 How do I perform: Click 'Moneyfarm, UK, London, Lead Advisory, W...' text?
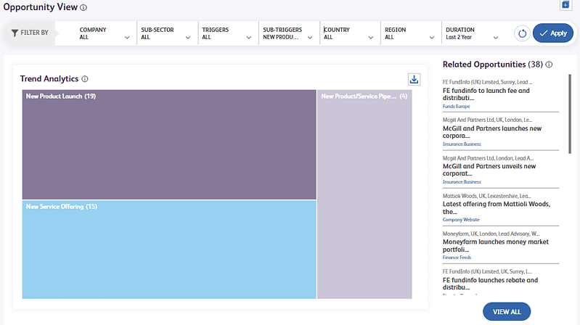tap(491, 234)
